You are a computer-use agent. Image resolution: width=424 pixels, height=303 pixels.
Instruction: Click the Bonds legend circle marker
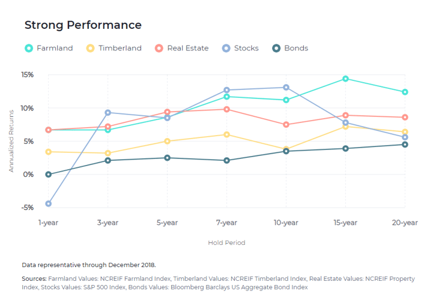pos(276,48)
